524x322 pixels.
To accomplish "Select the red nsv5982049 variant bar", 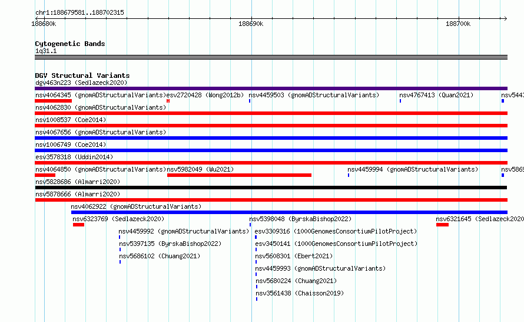I will point(239,175).
